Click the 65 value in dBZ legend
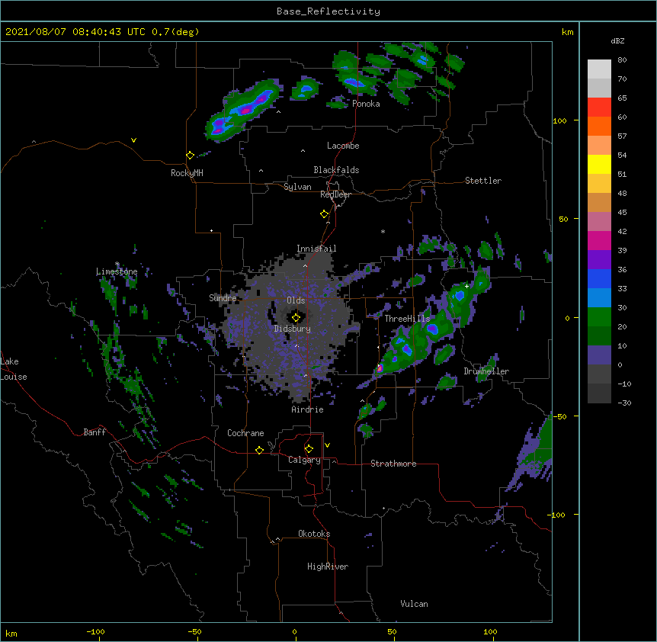The width and height of the screenshot is (657, 642). tap(622, 98)
